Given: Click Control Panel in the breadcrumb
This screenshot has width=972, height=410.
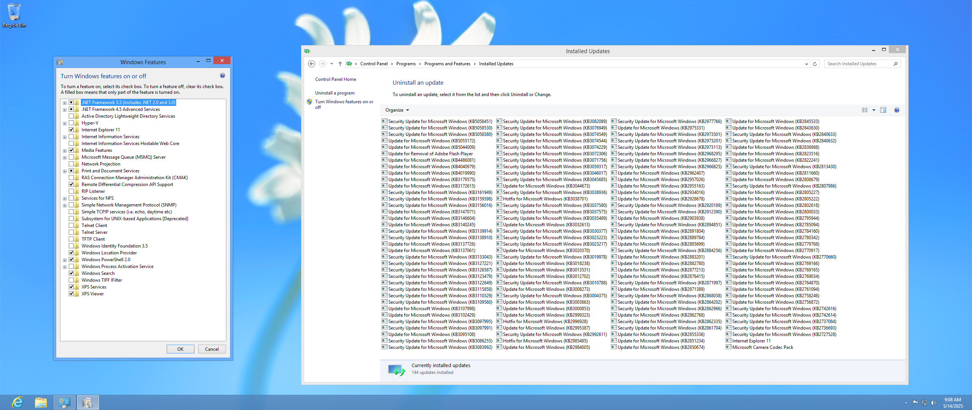Looking at the screenshot, I should tap(374, 64).
